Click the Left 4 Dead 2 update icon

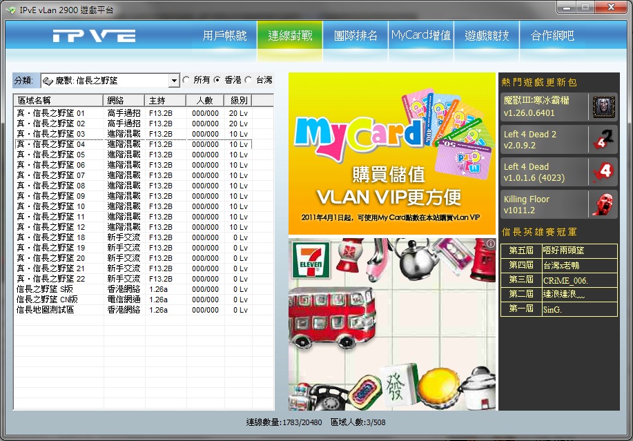coord(603,139)
